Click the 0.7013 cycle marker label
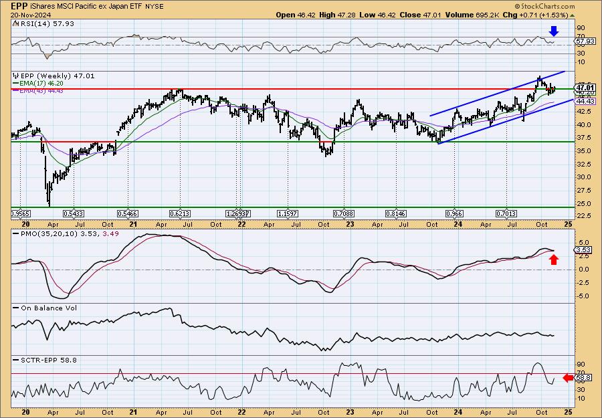This screenshot has height=418, width=602. coord(507,213)
